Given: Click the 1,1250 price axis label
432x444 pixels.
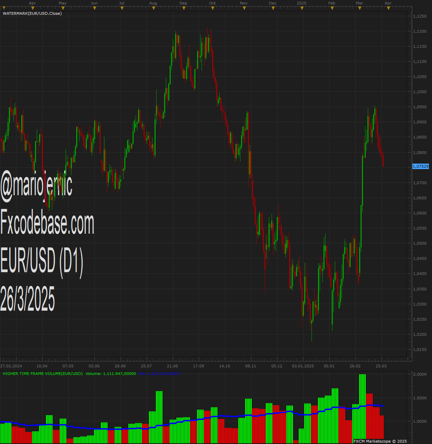Looking at the screenshot, I should tap(420, 16).
